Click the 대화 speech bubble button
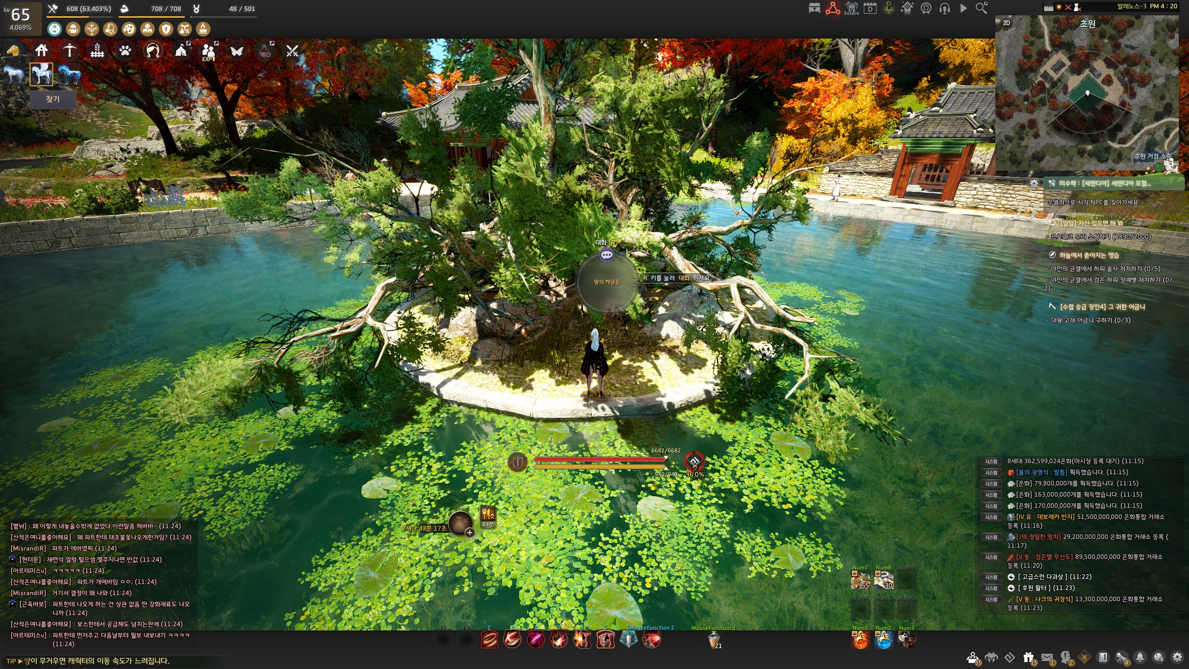 pyautogui.click(x=607, y=255)
